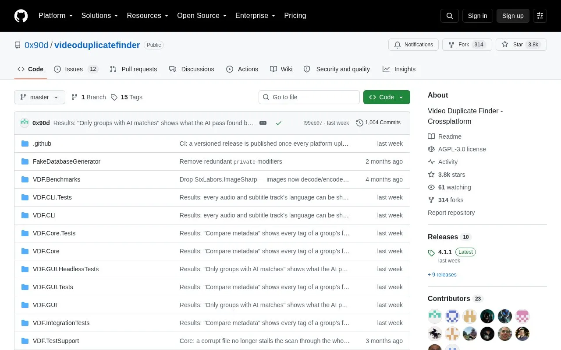Open the first contributor avatar
561x350 pixels.
tap(435, 316)
